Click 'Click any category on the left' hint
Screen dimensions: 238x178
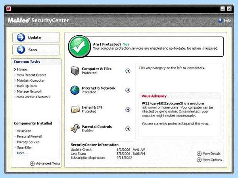pos(172,68)
